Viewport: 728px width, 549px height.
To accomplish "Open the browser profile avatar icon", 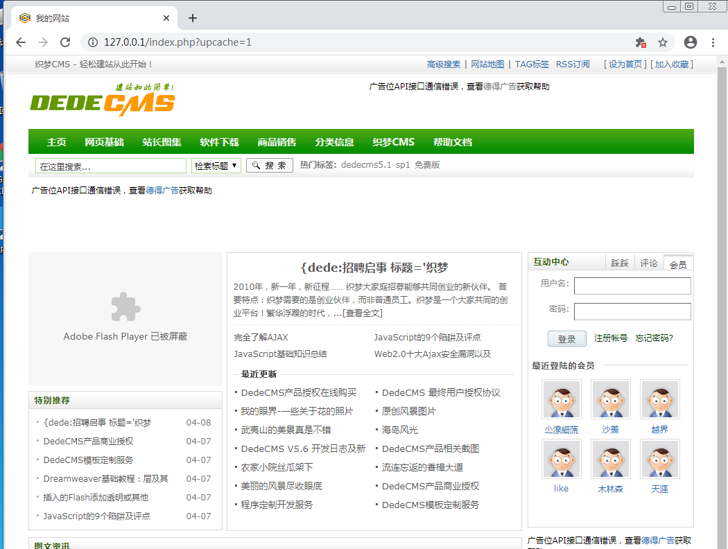I will pos(690,42).
